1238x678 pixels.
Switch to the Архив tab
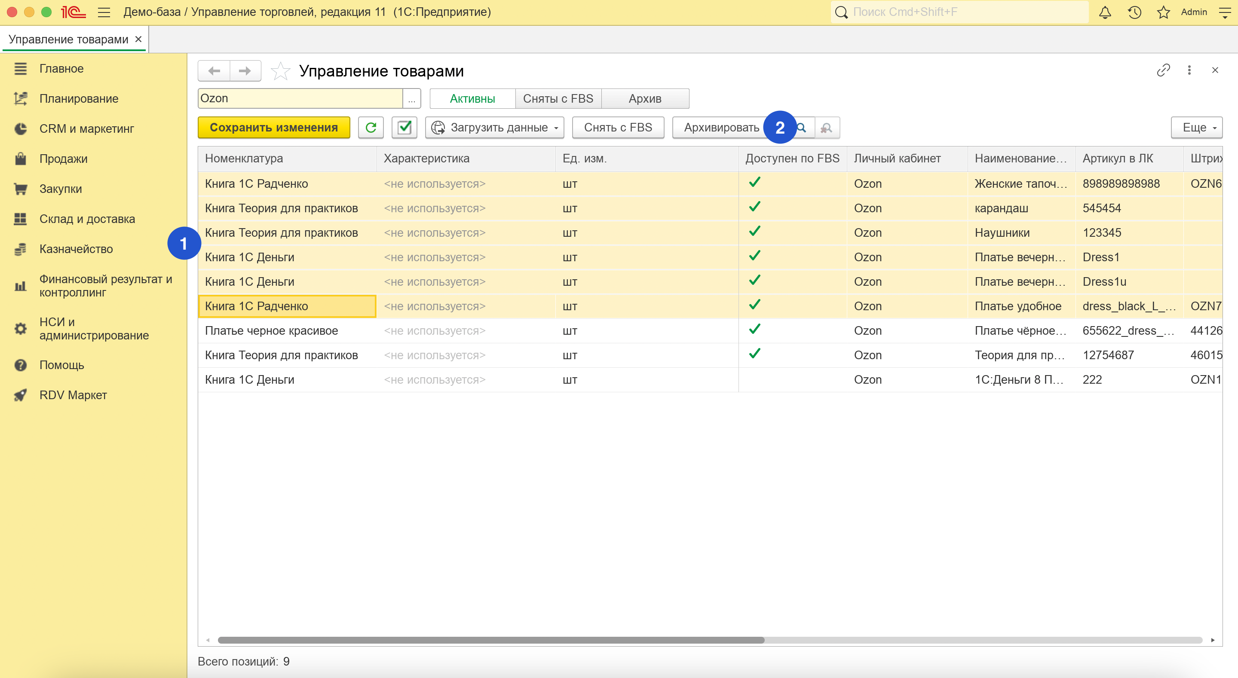tap(644, 98)
